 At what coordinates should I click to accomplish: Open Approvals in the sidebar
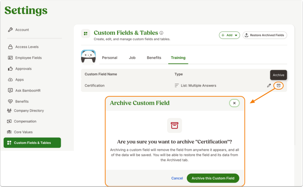[x=23, y=69]
